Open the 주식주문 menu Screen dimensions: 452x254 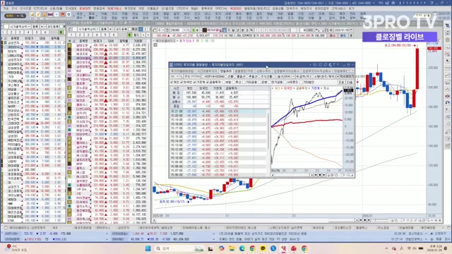[x=25, y=8]
